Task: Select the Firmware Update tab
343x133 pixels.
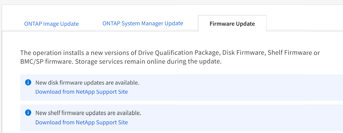Action: point(232,24)
